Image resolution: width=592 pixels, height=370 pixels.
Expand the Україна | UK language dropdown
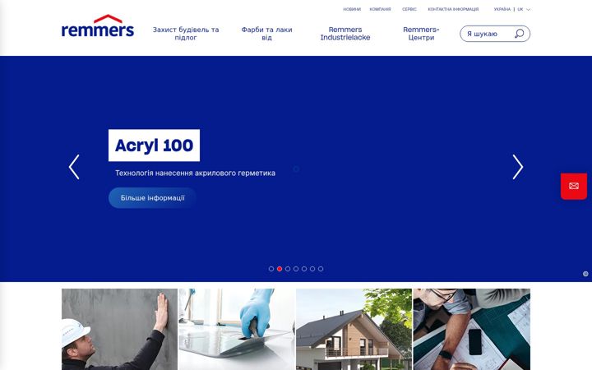(x=512, y=9)
